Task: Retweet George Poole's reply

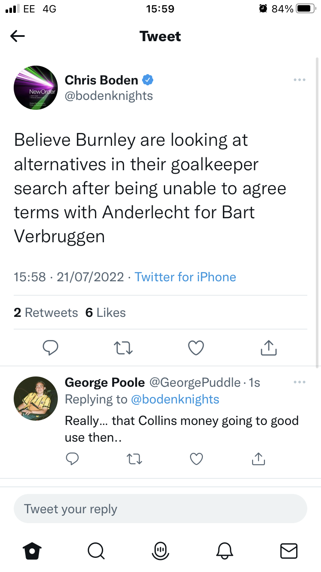Action: (135, 459)
